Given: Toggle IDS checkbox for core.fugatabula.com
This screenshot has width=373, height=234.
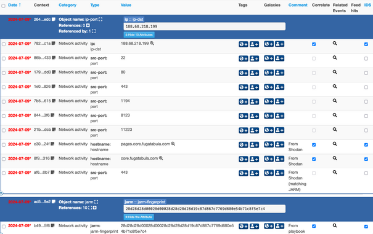Looking at the screenshot, I should [366, 159].
